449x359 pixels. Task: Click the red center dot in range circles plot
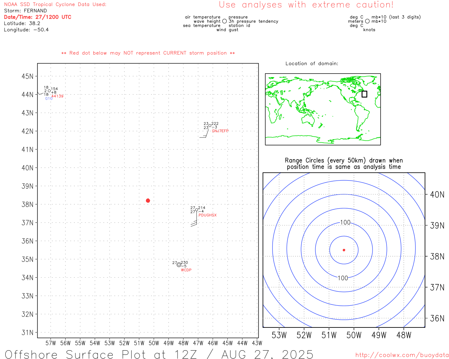344,250
